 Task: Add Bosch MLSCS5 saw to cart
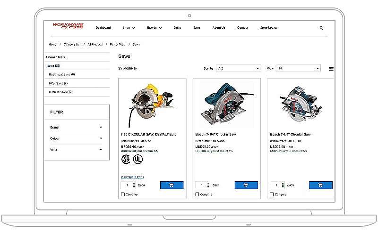coord(246,185)
